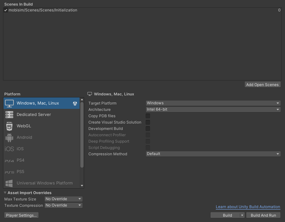Viewport: 285px width, 222px height.
Task: Click the platform list scroll-up arrow
Action: coord(82,99)
